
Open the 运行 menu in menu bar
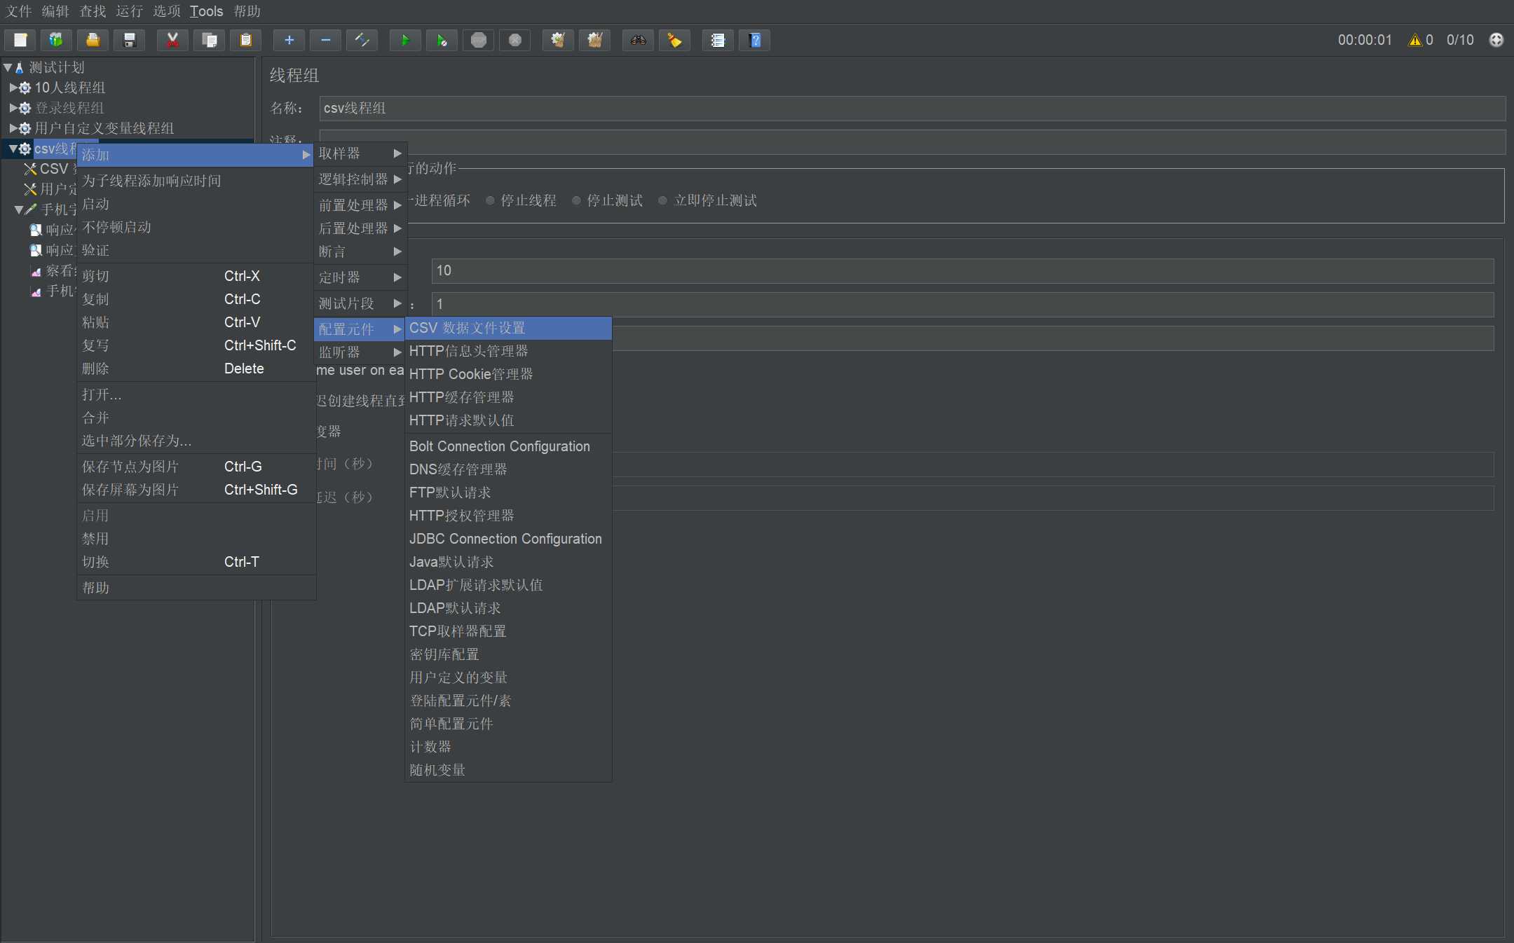129,11
